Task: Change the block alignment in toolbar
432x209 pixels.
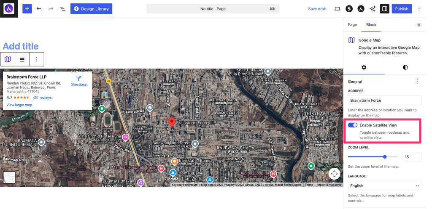Action: click(x=22, y=59)
